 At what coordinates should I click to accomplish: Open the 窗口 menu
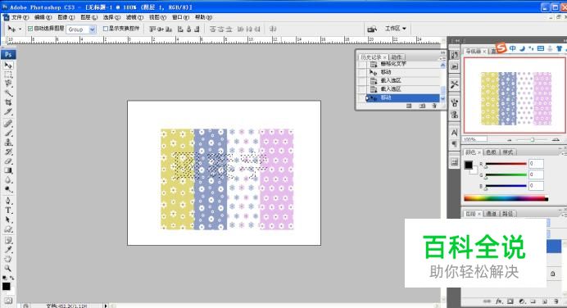click(180, 17)
